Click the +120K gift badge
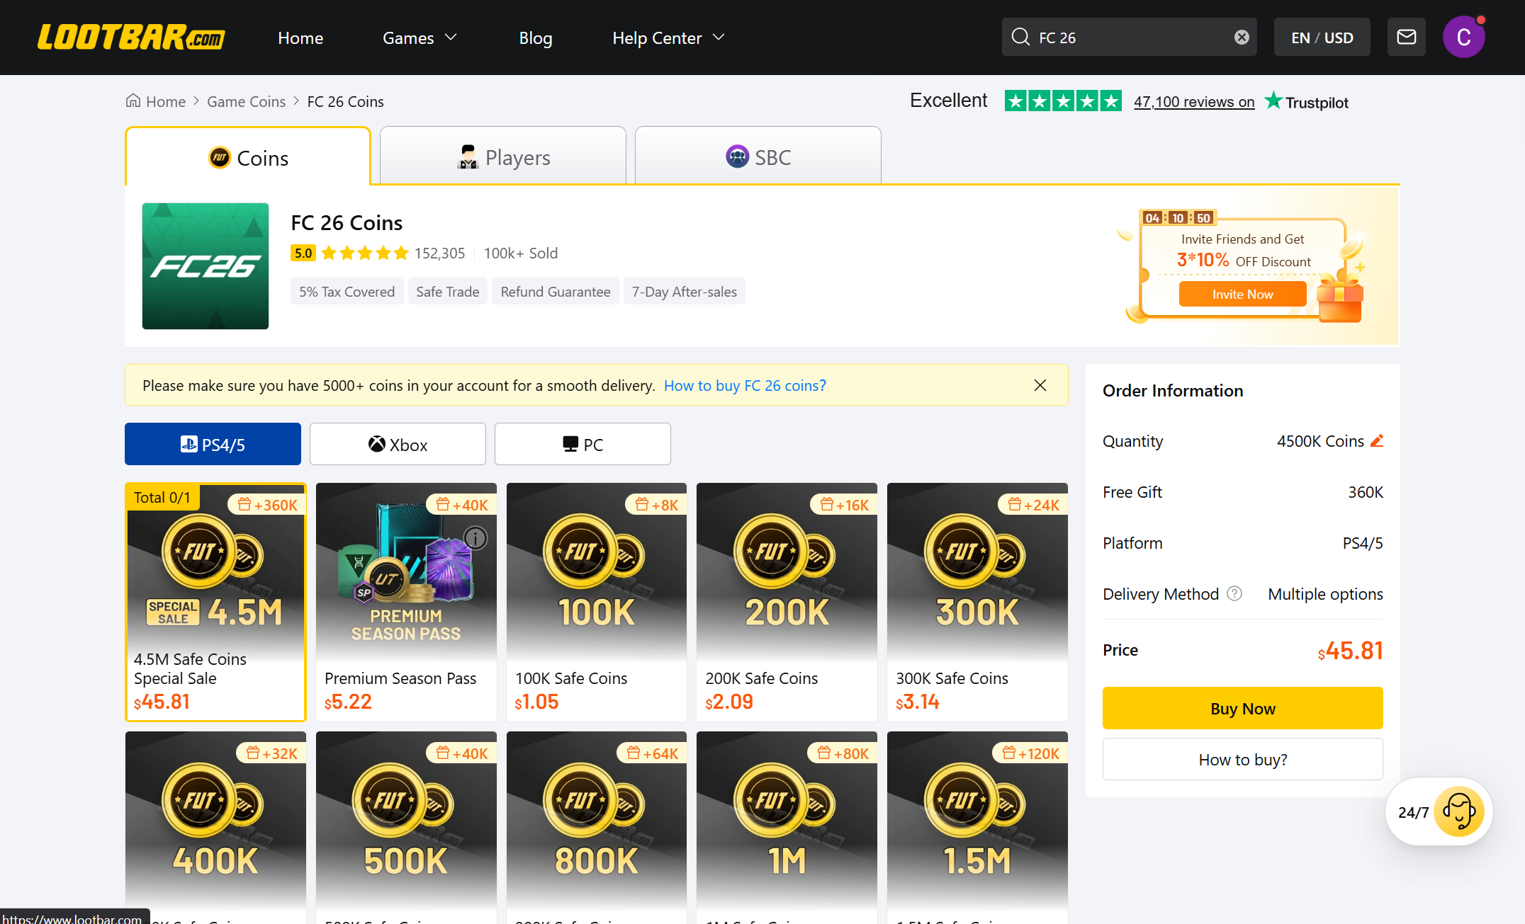This screenshot has width=1525, height=924. (x=1030, y=753)
